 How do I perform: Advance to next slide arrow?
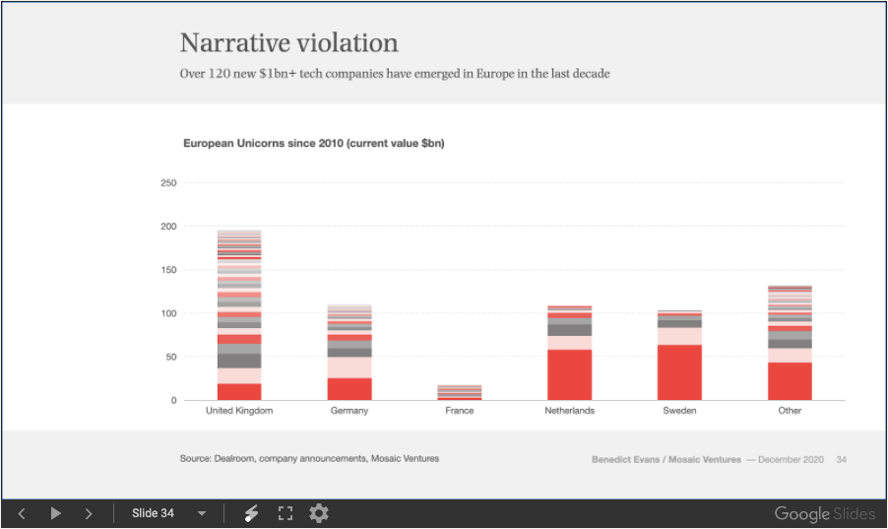tap(89, 513)
